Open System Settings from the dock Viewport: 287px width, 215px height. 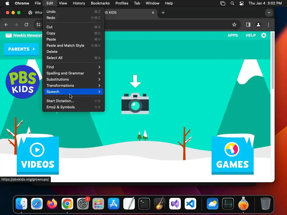tap(83, 204)
